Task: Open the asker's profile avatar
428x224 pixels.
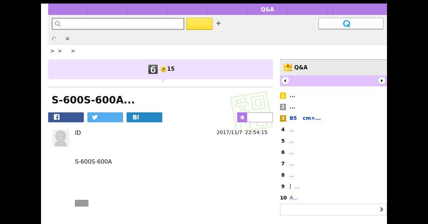Action: point(61,138)
